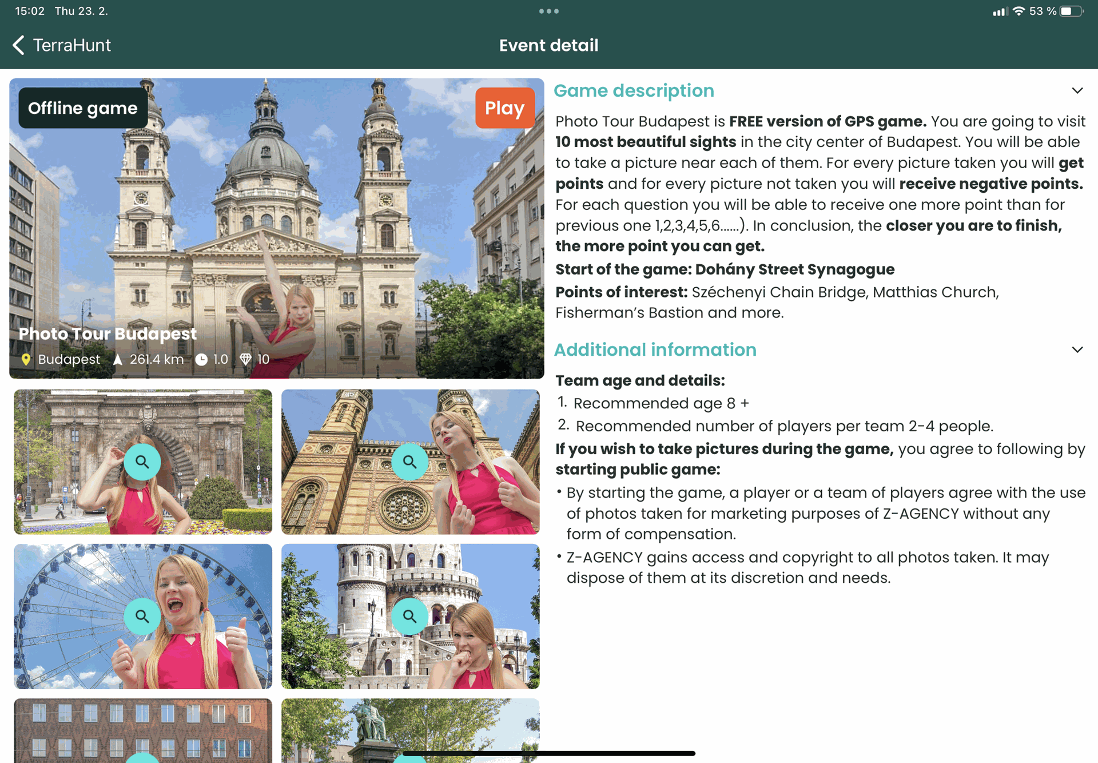1098x763 pixels.
Task: Tap the main basilica header image
Action: click(x=277, y=229)
